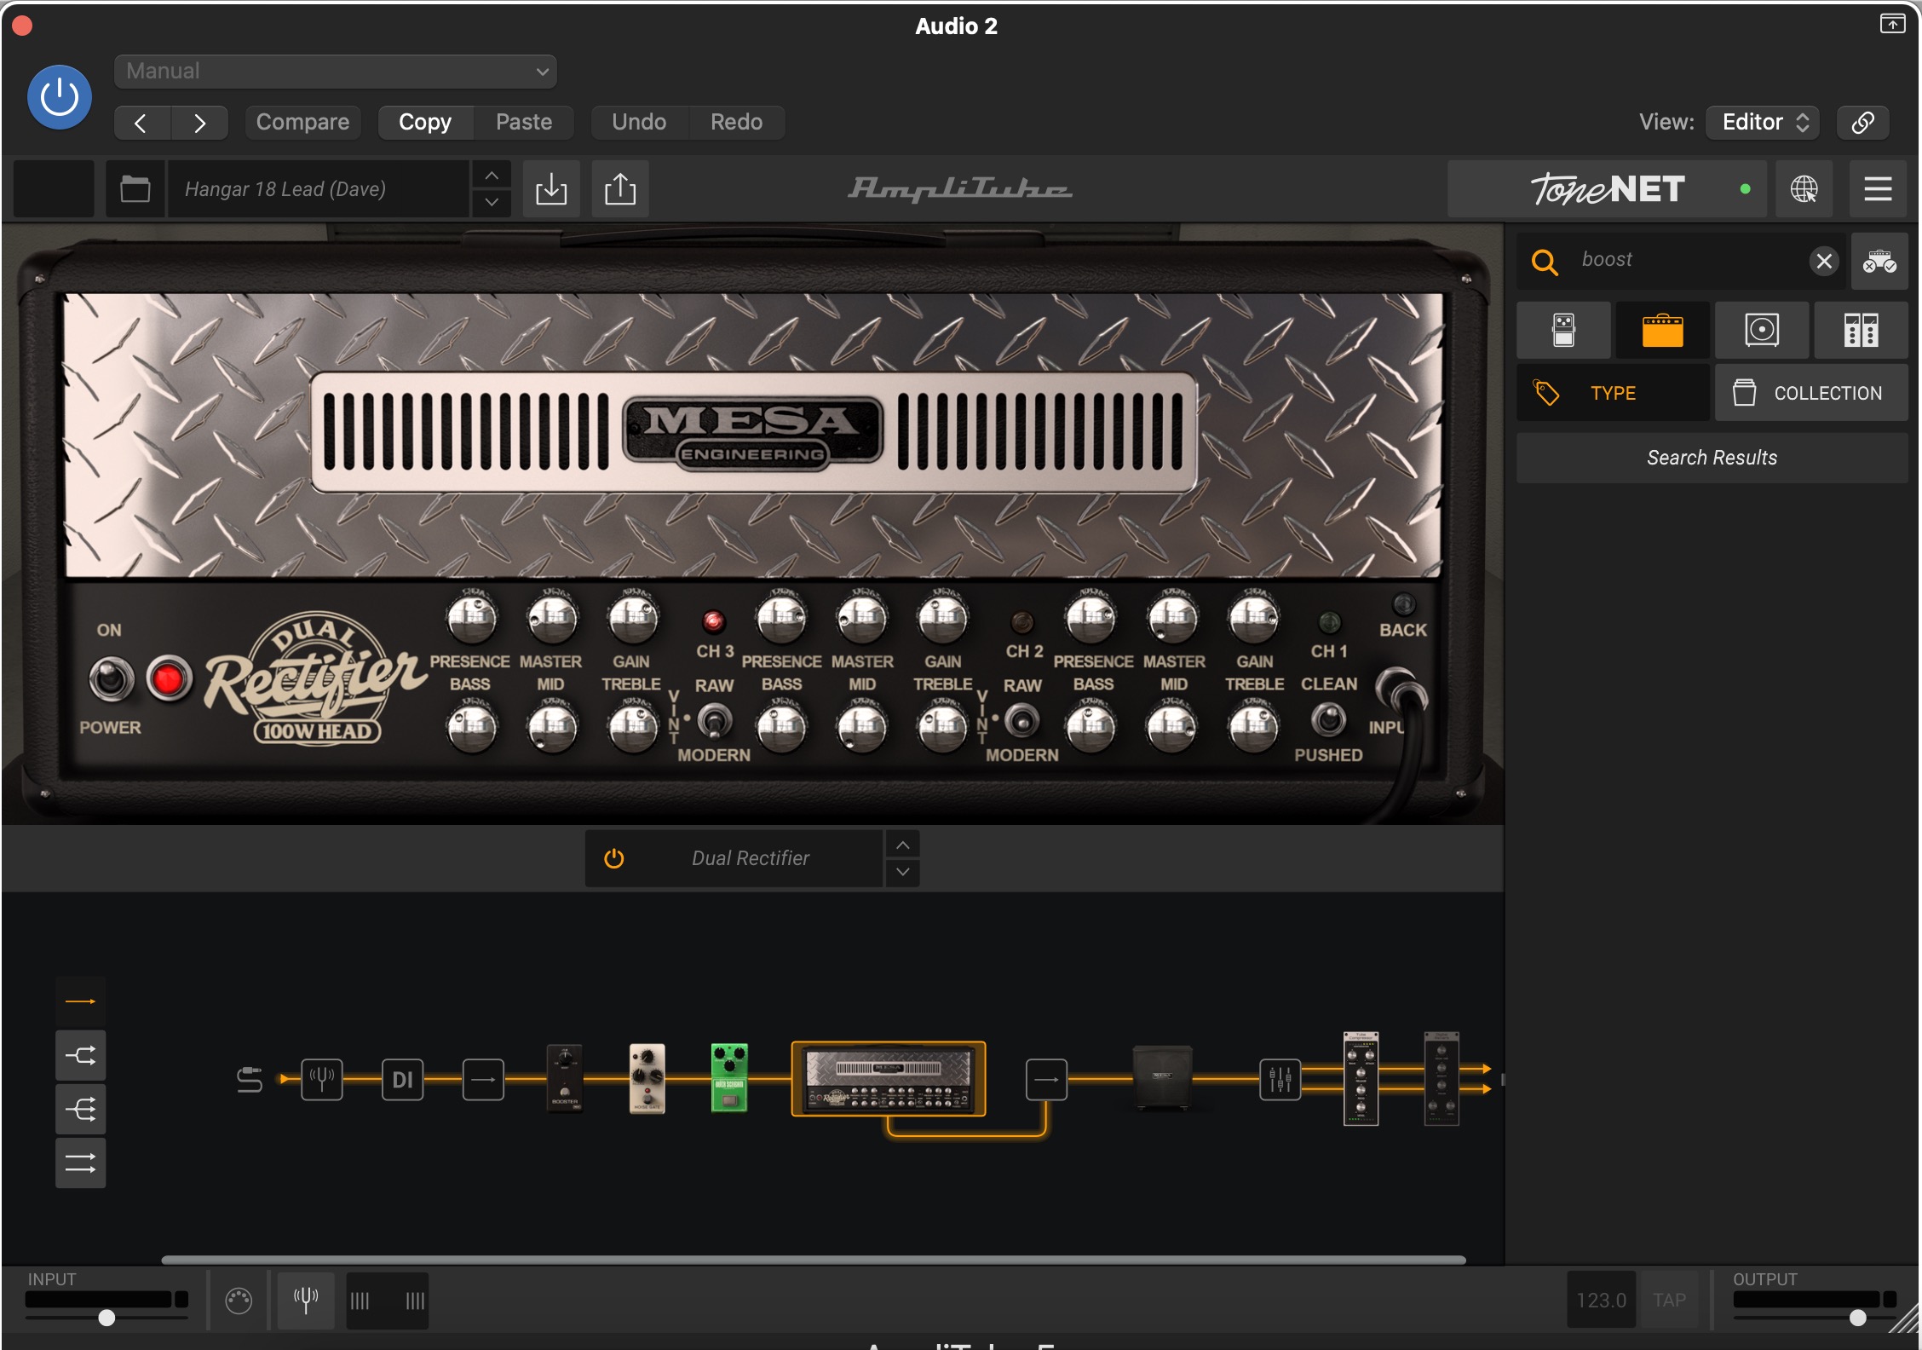Click the export preset share icon
Image resolution: width=1922 pixels, height=1350 pixels.
coord(619,188)
